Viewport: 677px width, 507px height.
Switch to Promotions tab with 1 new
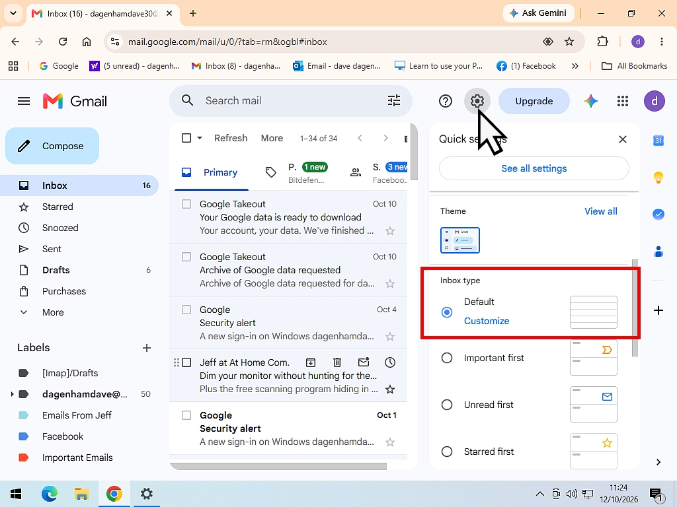(x=297, y=173)
